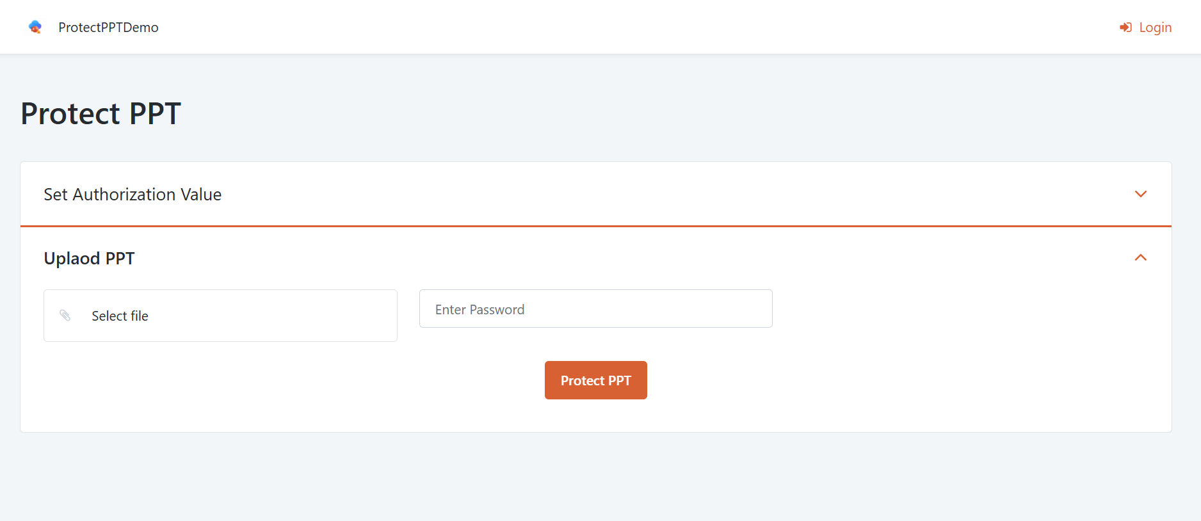Click the word Protect on the orange button

tap(582, 381)
